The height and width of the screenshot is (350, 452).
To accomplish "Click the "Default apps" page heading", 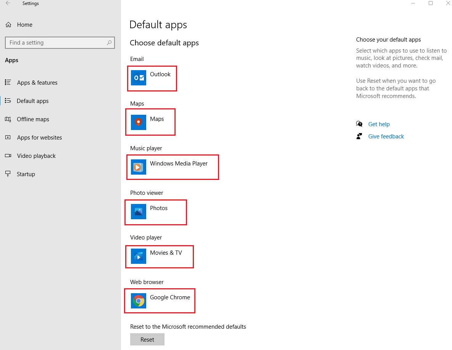I will 158,25.
